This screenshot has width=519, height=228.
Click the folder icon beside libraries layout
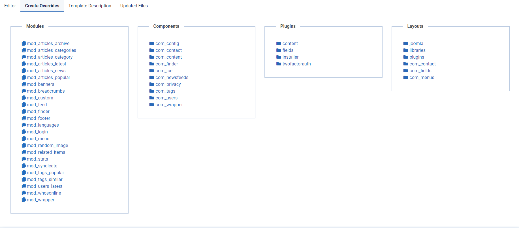pyautogui.click(x=406, y=50)
